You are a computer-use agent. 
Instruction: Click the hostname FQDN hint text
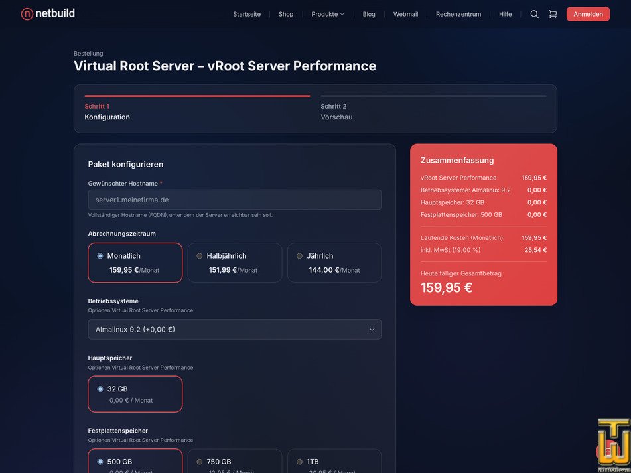click(180, 215)
